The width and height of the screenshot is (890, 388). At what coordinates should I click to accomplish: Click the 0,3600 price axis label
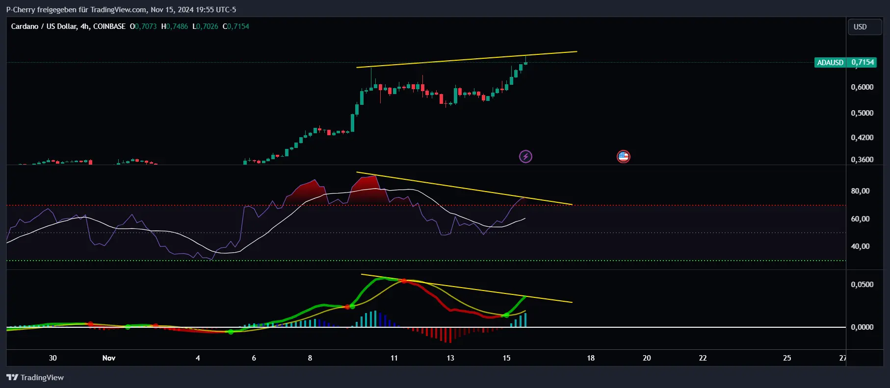[862, 160]
